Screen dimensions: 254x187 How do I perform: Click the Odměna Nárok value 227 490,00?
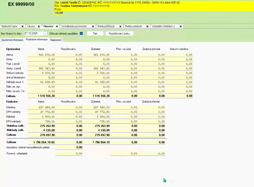pyautogui.click(x=42, y=107)
